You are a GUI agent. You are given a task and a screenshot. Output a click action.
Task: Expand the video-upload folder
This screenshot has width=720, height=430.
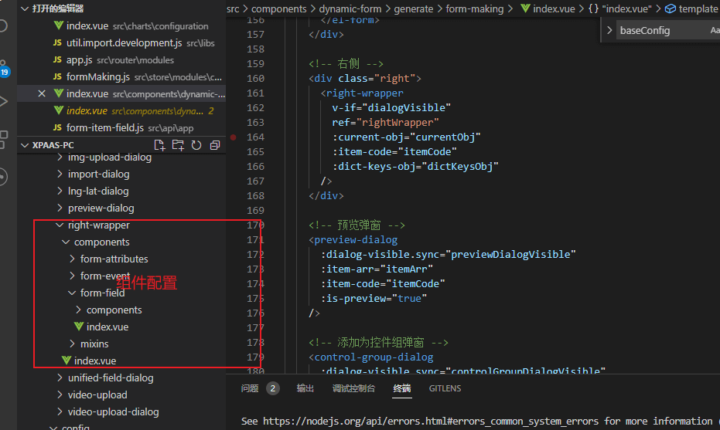pos(60,394)
